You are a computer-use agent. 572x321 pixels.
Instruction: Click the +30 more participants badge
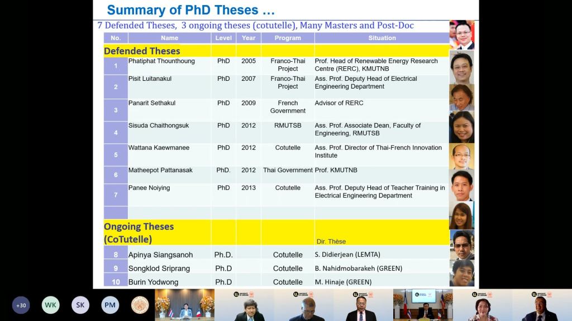tap(21, 305)
